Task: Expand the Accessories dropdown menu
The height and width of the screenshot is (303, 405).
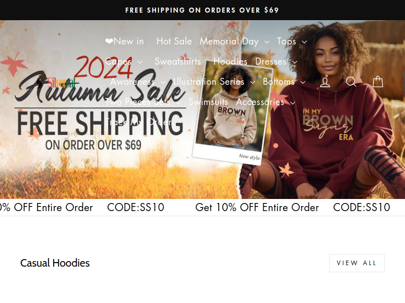Action: coord(266,102)
